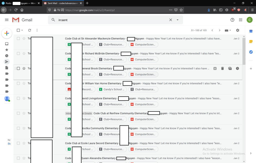The height and width of the screenshot is (163, 256).
Task: Open the input tools keyboard dropdown
Action: pyautogui.click(x=228, y=30)
